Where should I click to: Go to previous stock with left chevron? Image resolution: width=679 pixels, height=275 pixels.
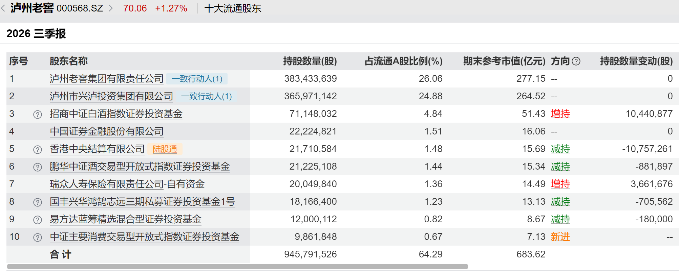3,8
